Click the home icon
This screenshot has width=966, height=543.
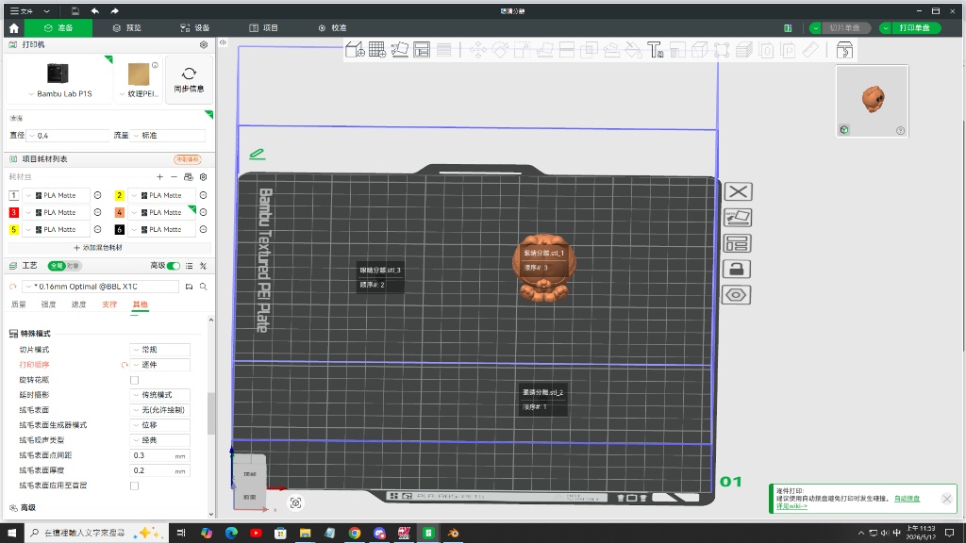[x=13, y=28]
